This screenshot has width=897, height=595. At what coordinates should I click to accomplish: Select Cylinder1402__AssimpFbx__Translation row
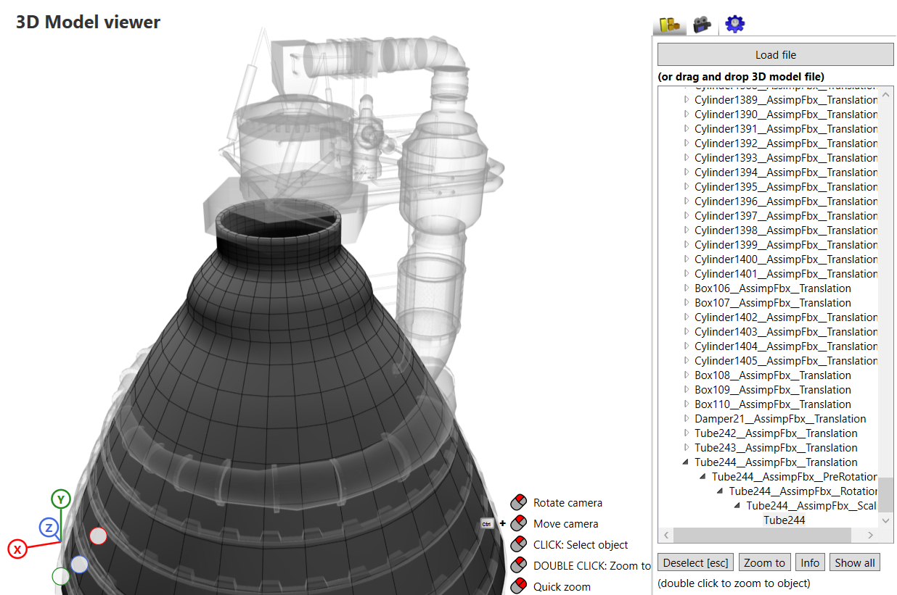click(x=786, y=317)
